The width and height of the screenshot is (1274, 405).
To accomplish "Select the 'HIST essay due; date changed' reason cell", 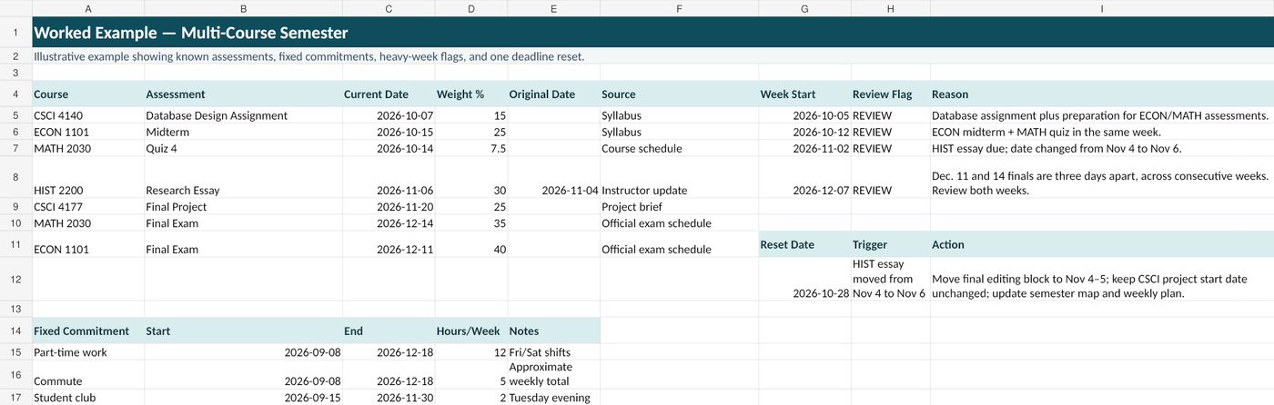I will point(1102,148).
